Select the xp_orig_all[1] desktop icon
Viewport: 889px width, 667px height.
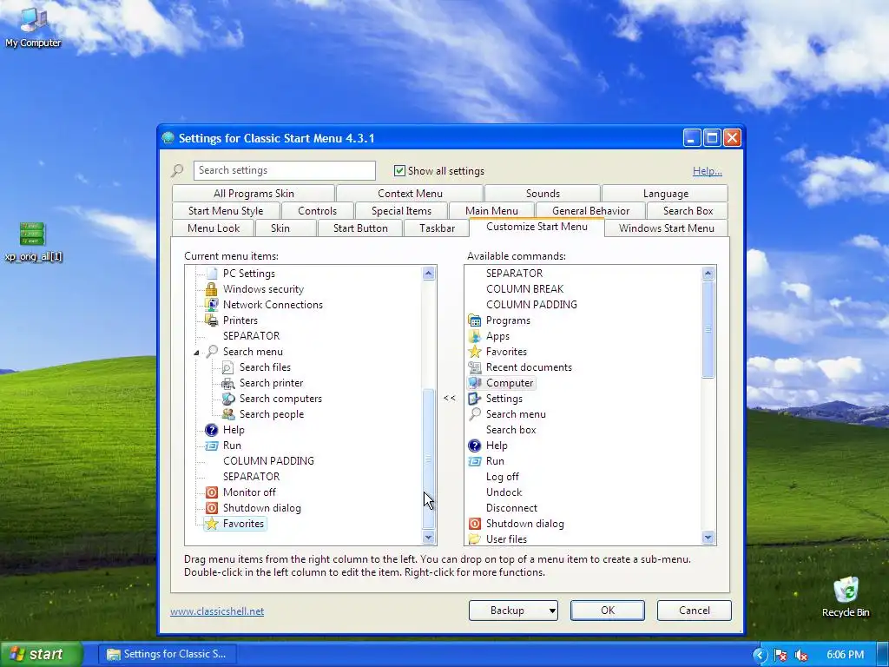[x=33, y=242]
